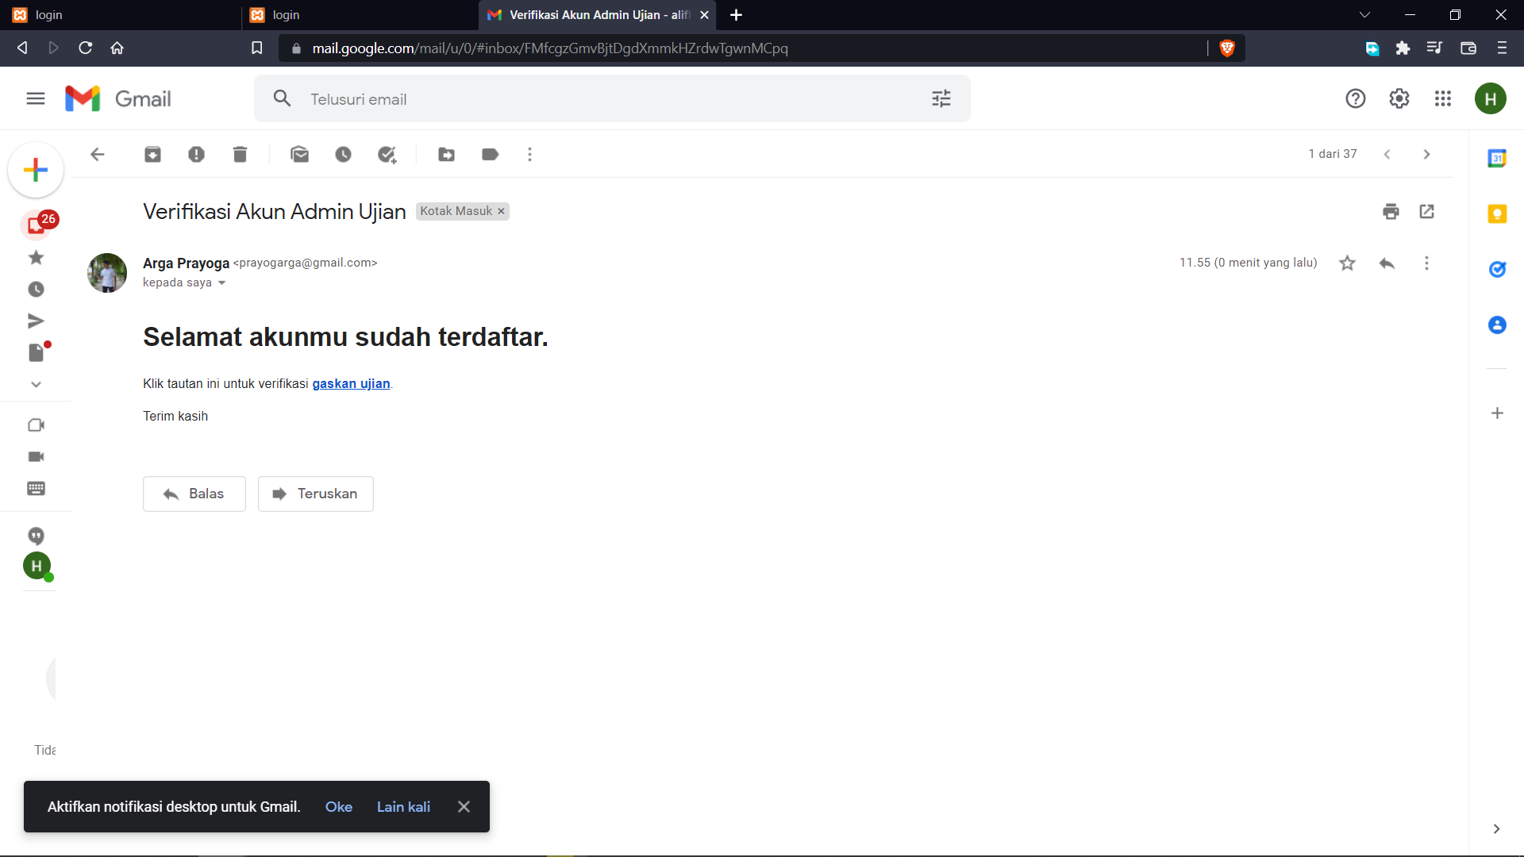Mark the email as unread
The height and width of the screenshot is (857, 1524).
[x=299, y=155]
